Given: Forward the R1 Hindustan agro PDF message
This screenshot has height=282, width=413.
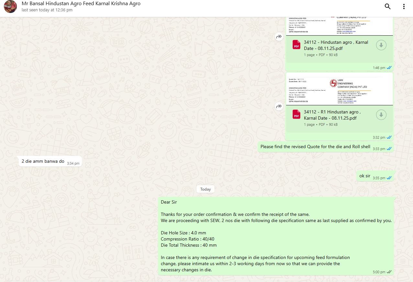Looking at the screenshot, I should [279, 106].
